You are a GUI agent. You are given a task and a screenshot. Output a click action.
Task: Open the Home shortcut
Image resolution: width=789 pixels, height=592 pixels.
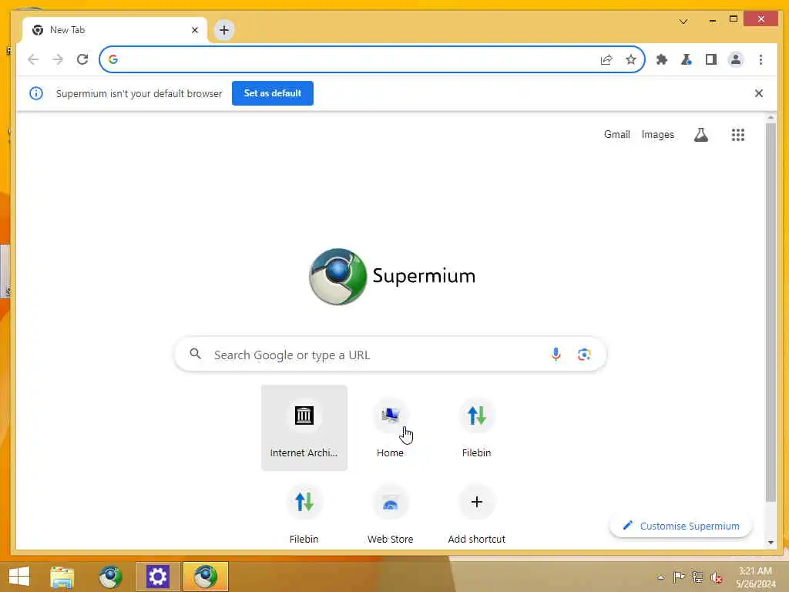click(390, 428)
